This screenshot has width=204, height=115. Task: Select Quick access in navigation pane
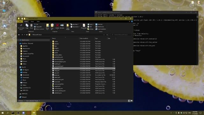[25, 40]
